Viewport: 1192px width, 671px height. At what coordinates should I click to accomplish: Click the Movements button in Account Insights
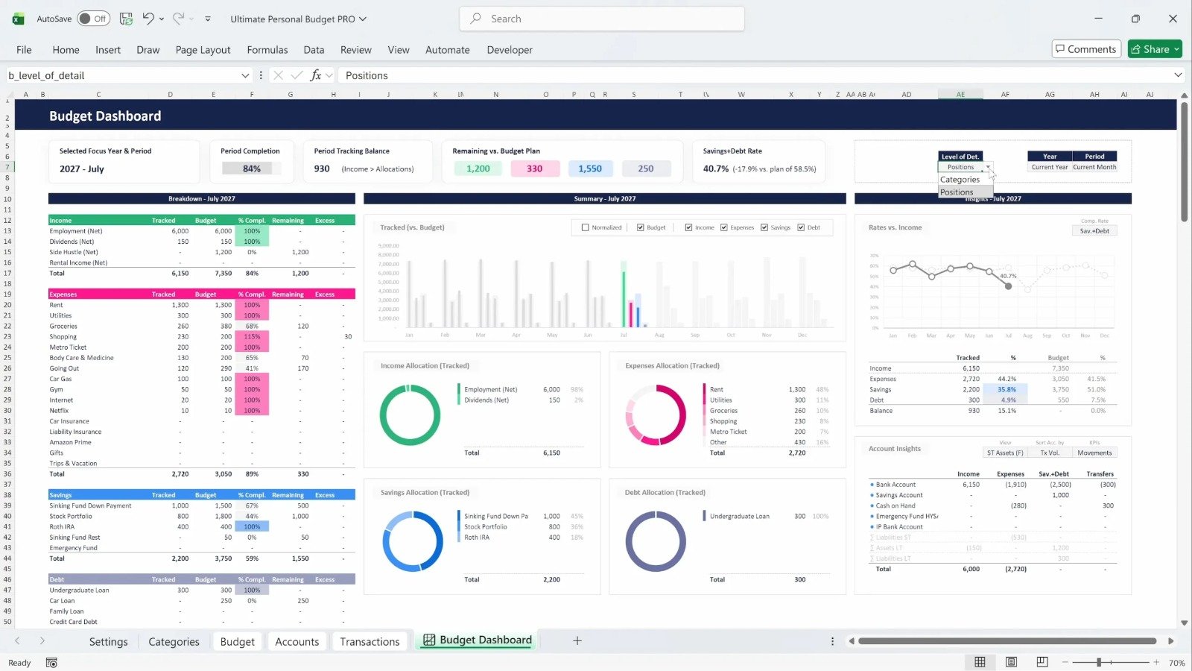click(1094, 453)
